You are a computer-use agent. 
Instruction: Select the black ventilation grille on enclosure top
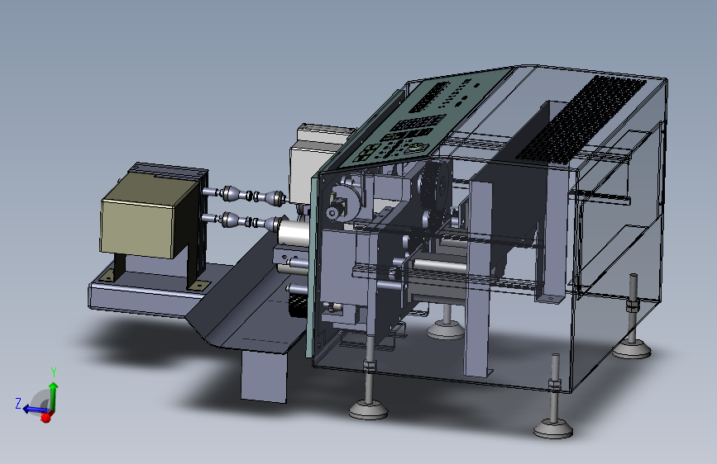(581, 120)
